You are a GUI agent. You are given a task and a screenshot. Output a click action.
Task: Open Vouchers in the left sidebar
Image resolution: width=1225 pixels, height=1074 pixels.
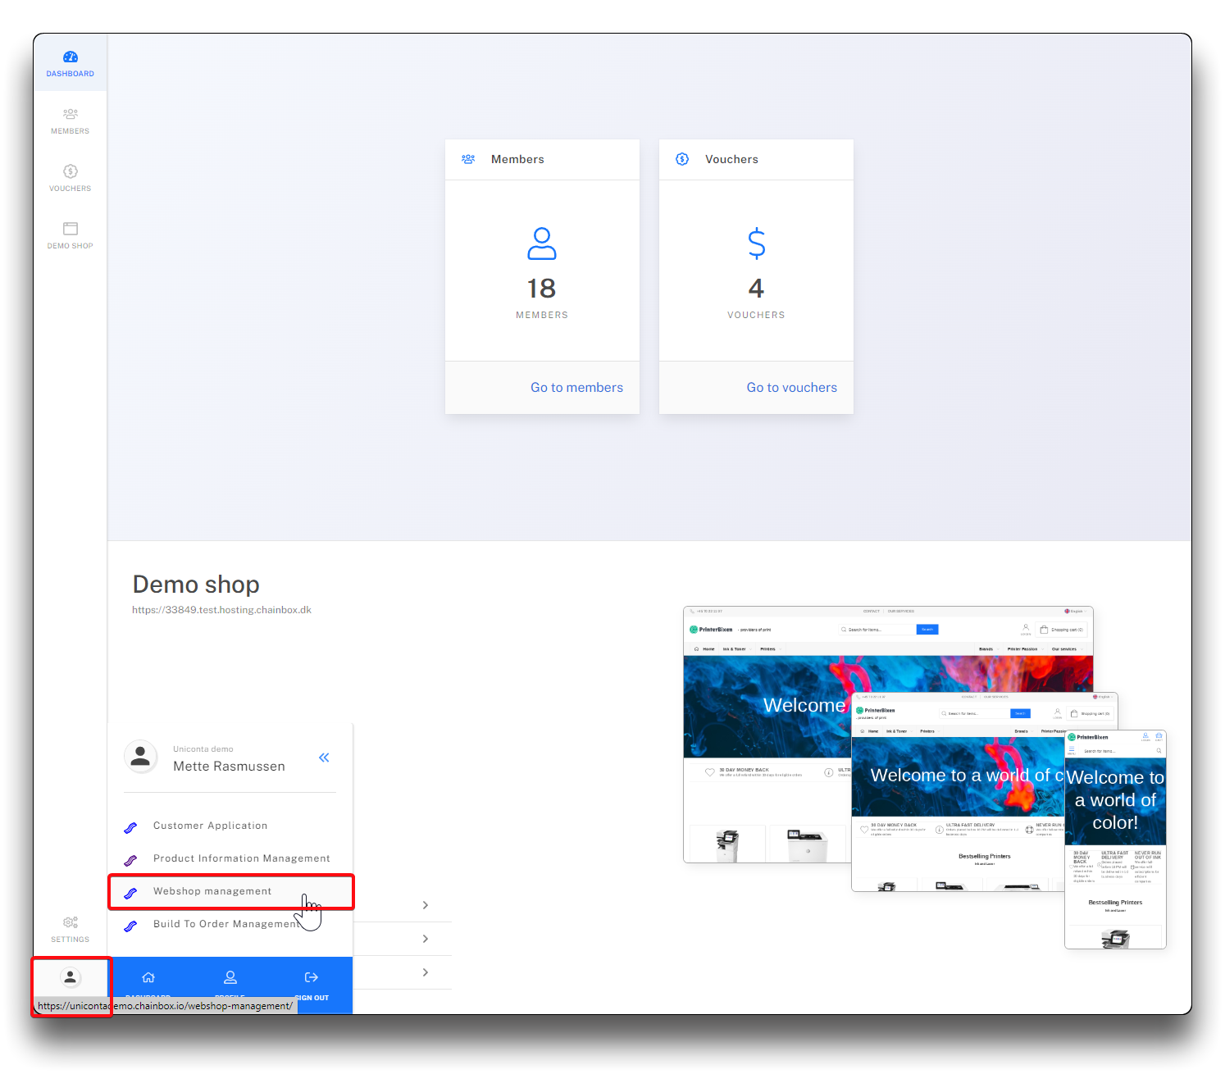click(71, 178)
